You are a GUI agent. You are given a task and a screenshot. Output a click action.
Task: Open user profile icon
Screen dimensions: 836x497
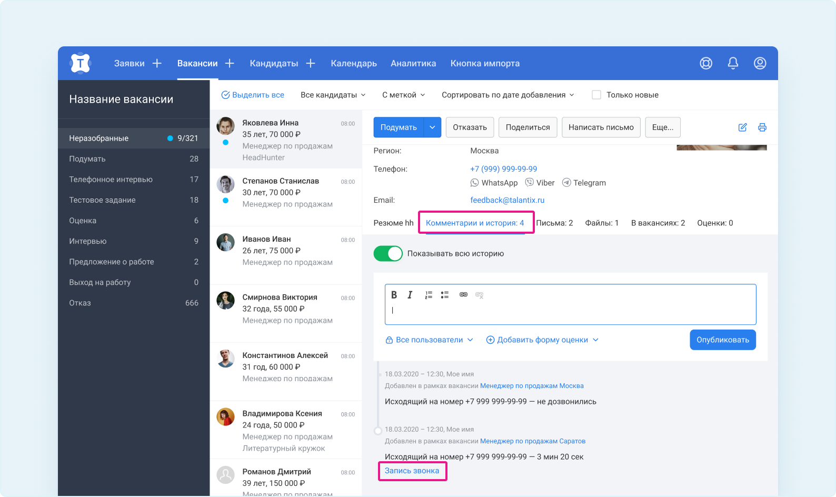pos(760,63)
